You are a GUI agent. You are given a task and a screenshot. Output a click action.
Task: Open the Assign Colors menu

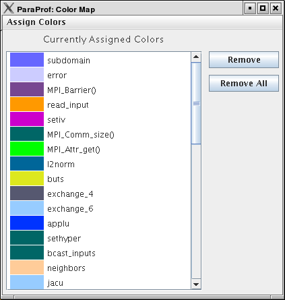[36, 22]
